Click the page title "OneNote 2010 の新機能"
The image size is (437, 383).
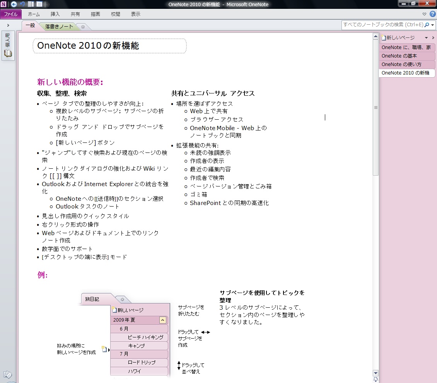88,46
